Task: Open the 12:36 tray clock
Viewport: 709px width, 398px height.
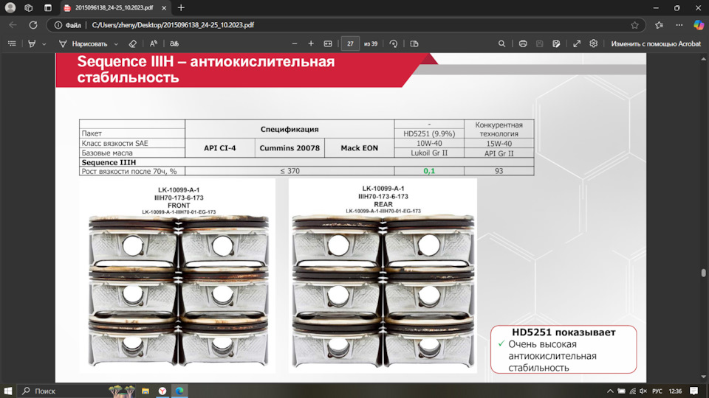Action: 675,391
